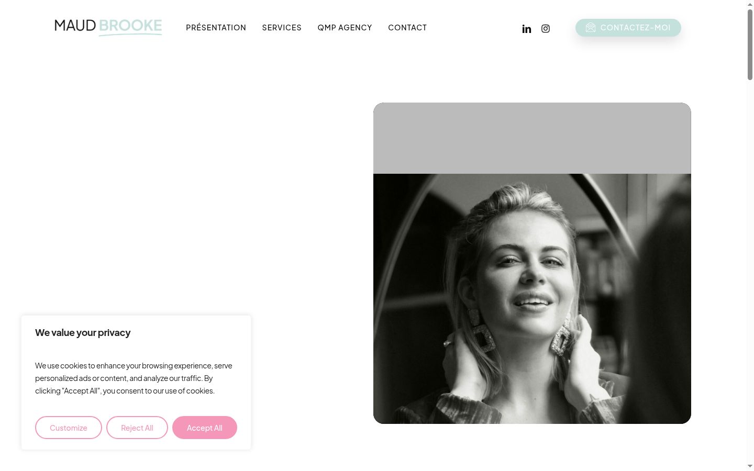Viewport: 754px width, 471px height.
Task: Customize cookie preferences
Action: pyautogui.click(x=69, y=428)
